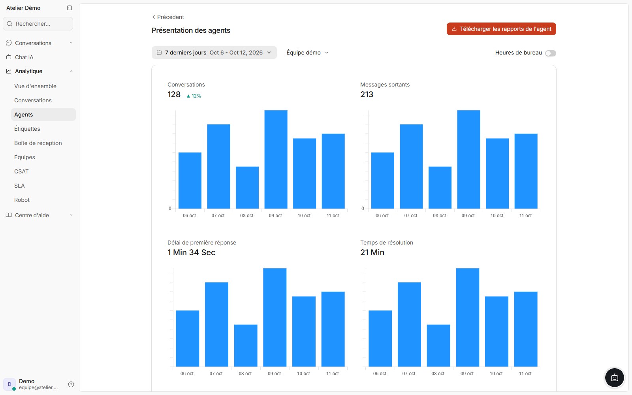Open the SLA report
Screen dimensions: 632x395
[43, 186]
